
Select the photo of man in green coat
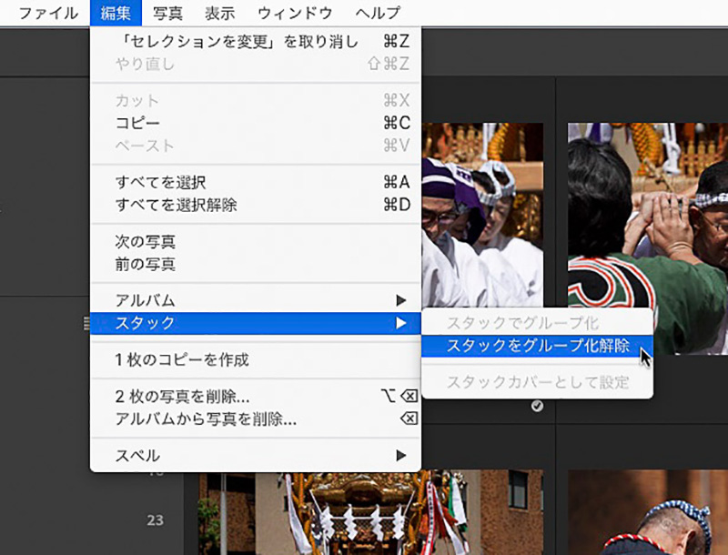pos(648,237)
